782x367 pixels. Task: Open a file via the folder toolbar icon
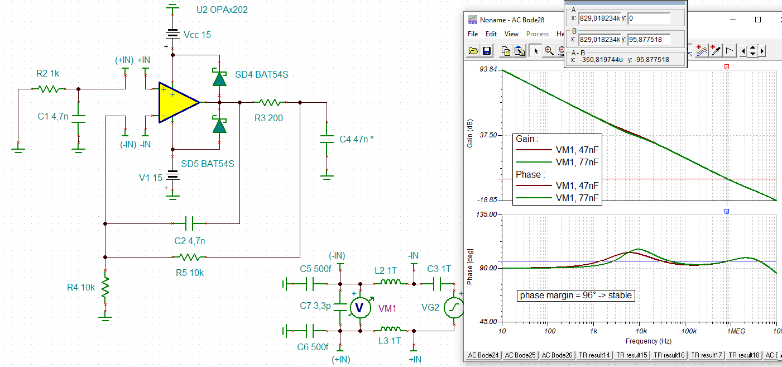click(473, 51)
